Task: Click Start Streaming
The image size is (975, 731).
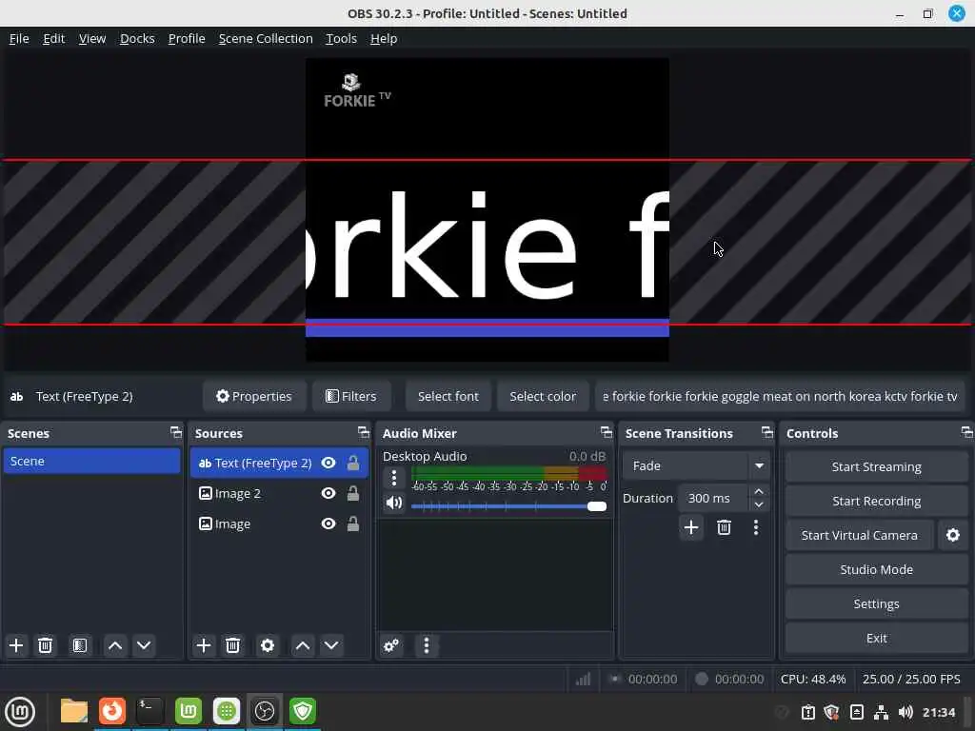Action: (876, 466)
